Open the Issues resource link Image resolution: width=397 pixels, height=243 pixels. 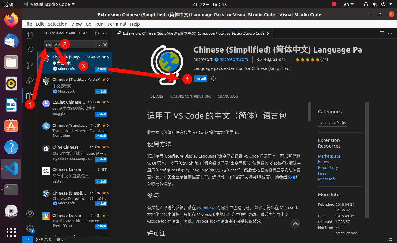tap(323, 162)
